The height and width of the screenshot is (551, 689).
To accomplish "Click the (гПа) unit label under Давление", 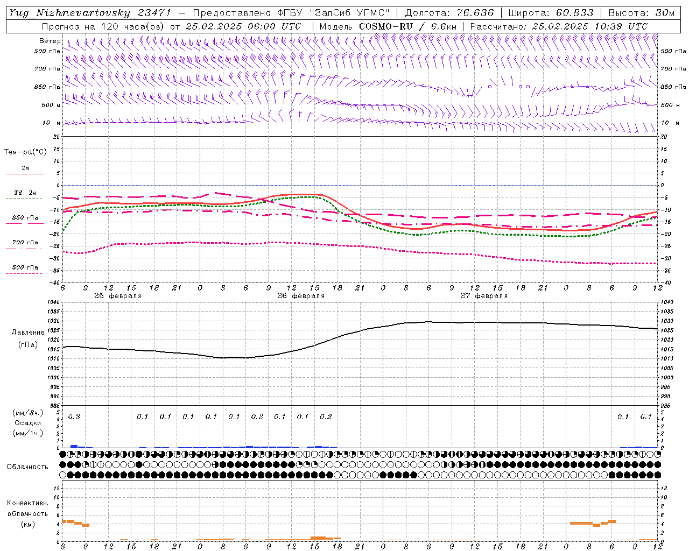I will pyautogui.click(x=27, y=344).
